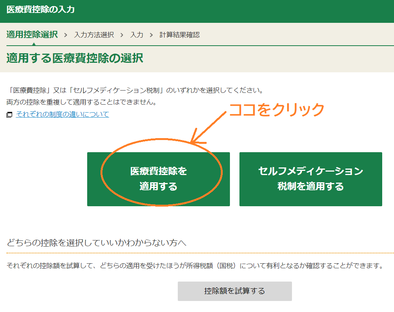
Task: Click the 医療費控除の入力 header title
Action: point(41,10)
